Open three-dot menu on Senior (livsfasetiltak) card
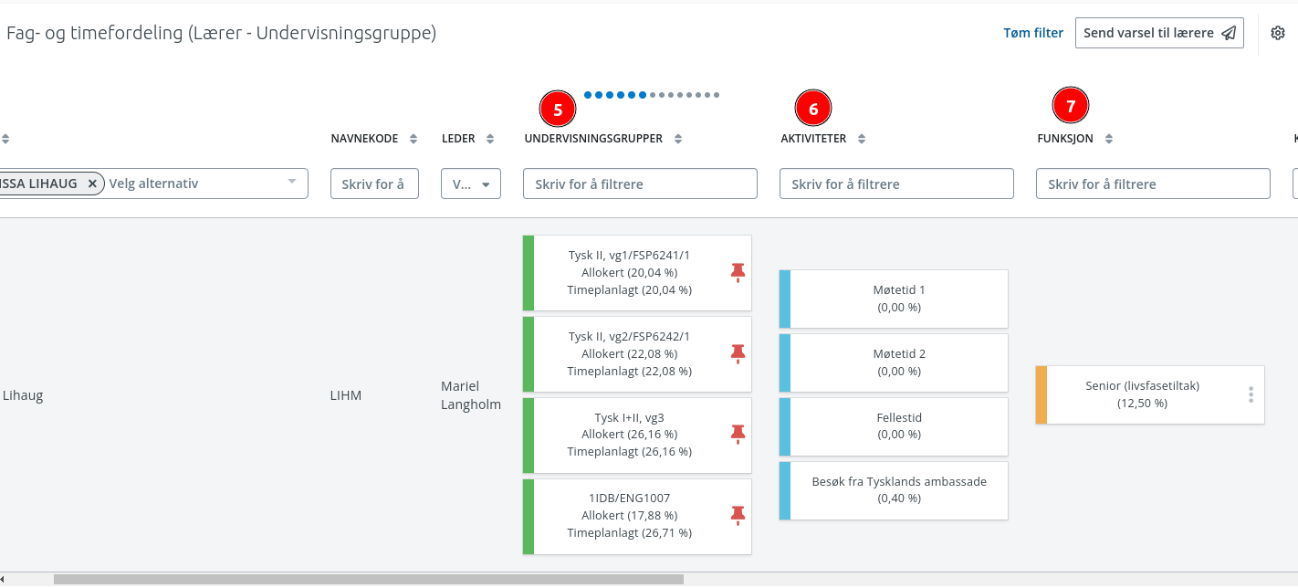The width and height of the screenshot is (1298, 588). click(x=1251, y=394)
